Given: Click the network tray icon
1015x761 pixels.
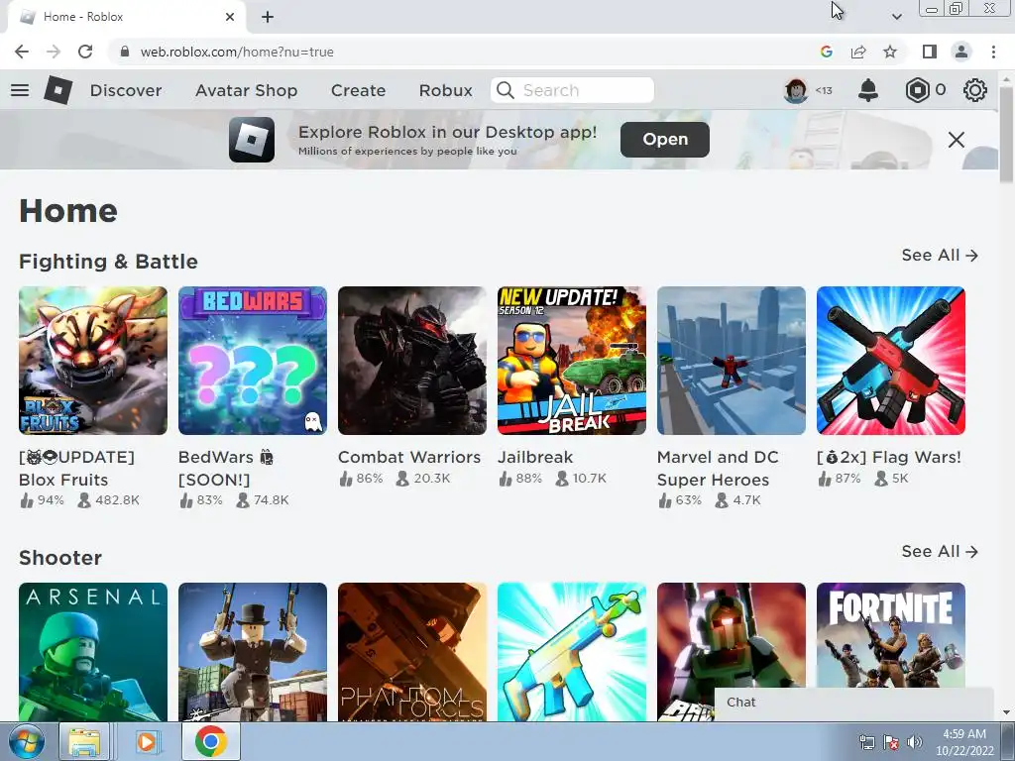Looking at the screenshot, I should pos(866,742).
